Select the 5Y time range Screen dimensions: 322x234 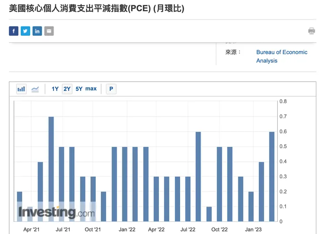click(x=79, y=89)
